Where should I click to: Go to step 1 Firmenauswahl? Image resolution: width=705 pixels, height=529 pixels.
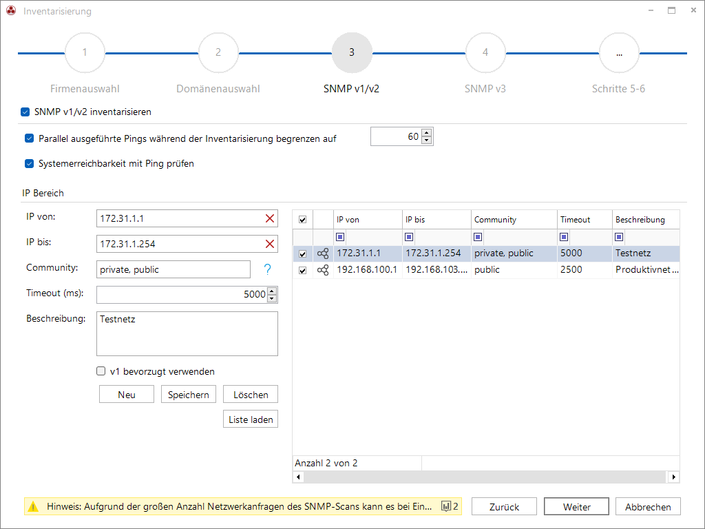tap(85, 52)
